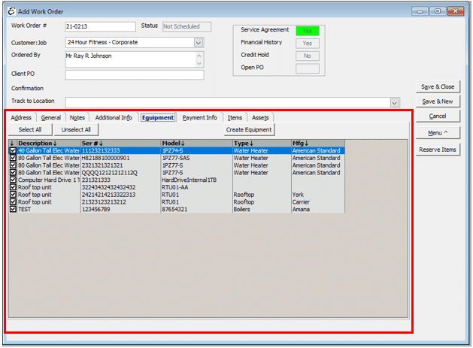This screenshot has height=348, width=473.
Task: Click the Create Equipment button
Action: [249, 130]
